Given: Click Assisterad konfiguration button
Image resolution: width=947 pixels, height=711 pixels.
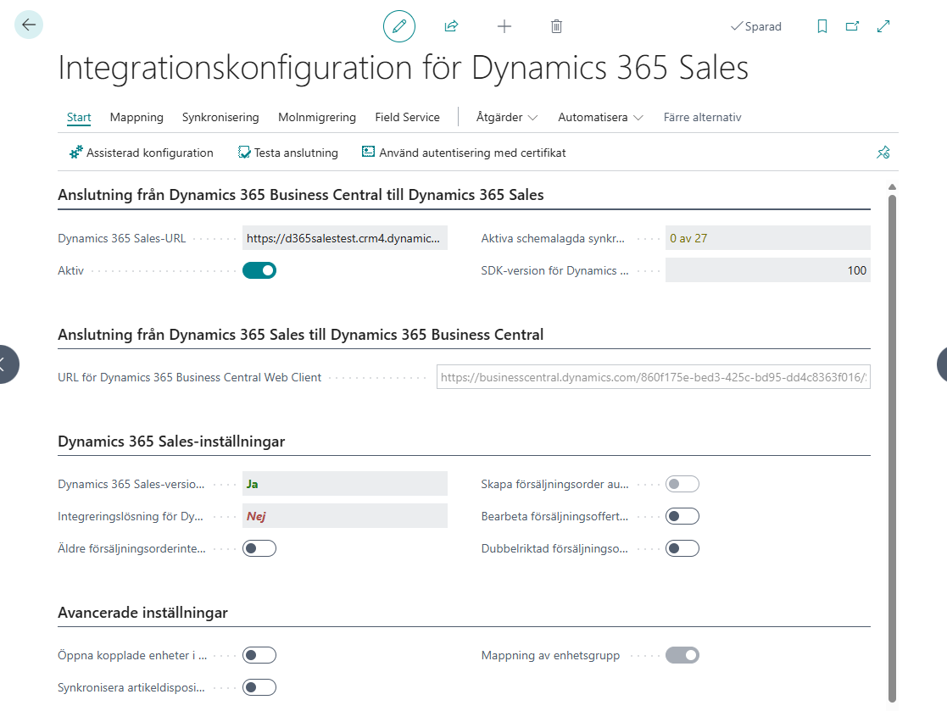Looking at the screenshot, I should pyautogui.click(x=142, y=153).
